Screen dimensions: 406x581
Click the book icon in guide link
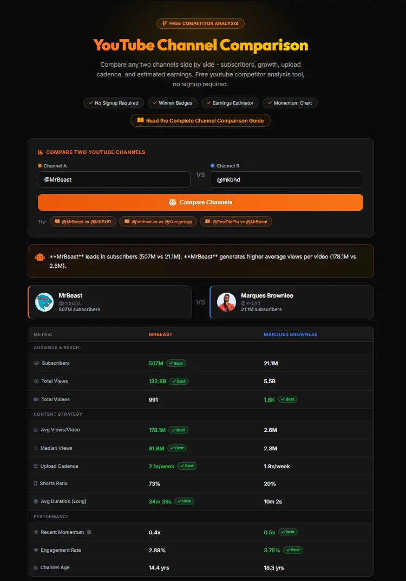[140, 120]
